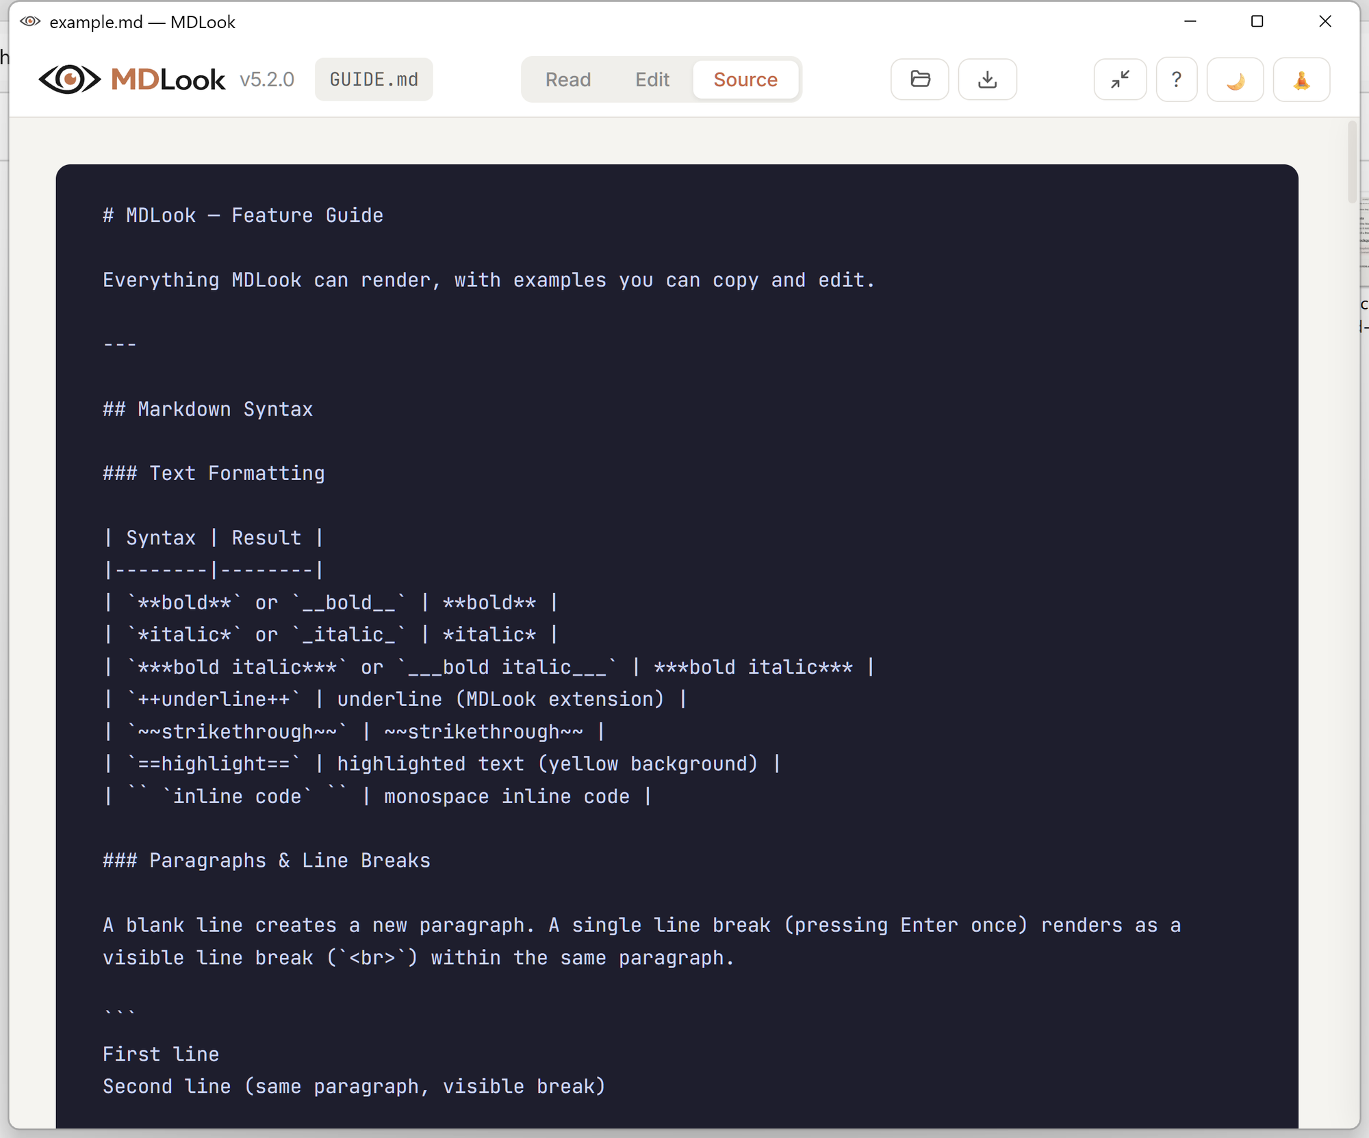This screenshot has height=1138, width=1369.
Task: Click the download/export icon button
Action: (x=987, y=79)
